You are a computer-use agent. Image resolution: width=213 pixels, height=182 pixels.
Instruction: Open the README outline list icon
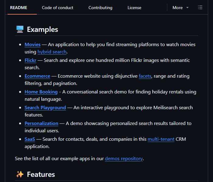coord(200,8)
